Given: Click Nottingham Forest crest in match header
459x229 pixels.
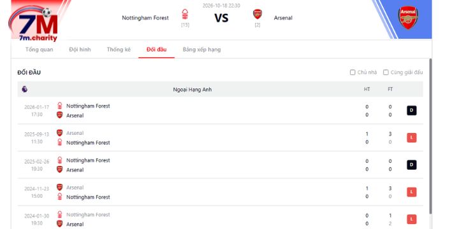Looking at the screenshot, I should click(x=185, y=14).
